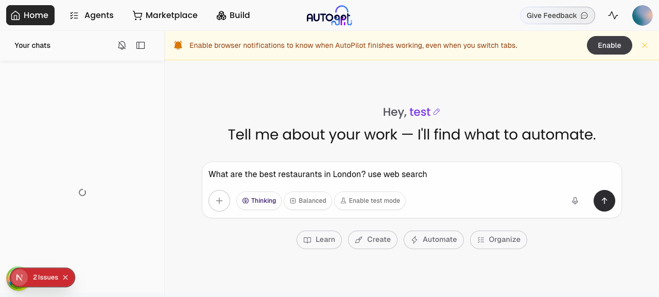Dismiss the notification banner
Screen dimensions: 659x297
(645, 45)
